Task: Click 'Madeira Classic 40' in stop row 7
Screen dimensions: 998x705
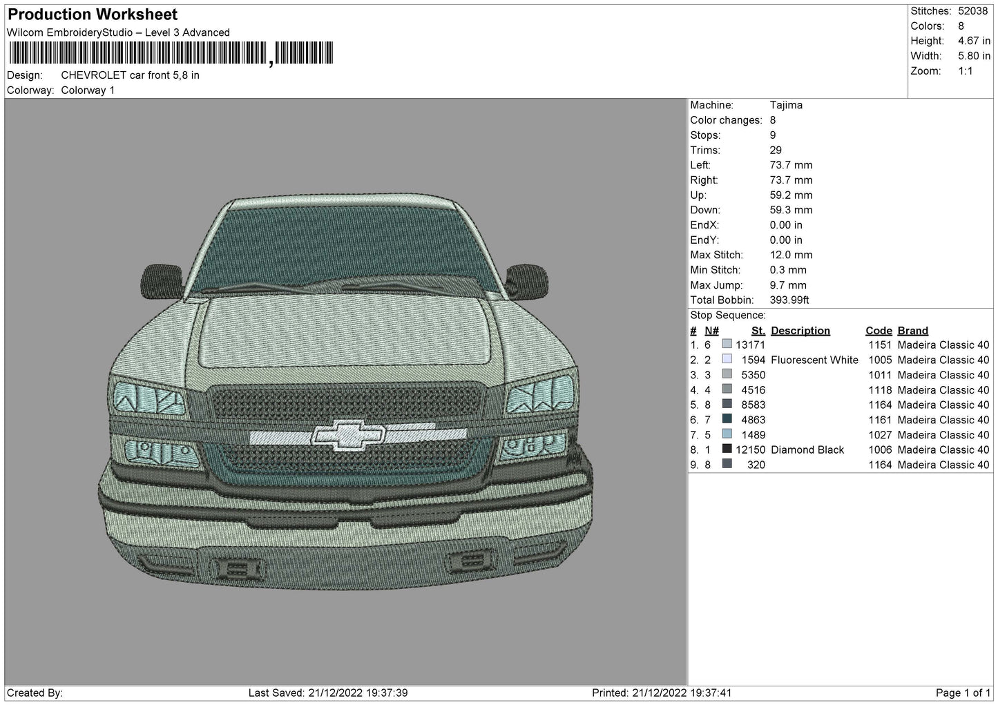Action: tap(943, 435)
